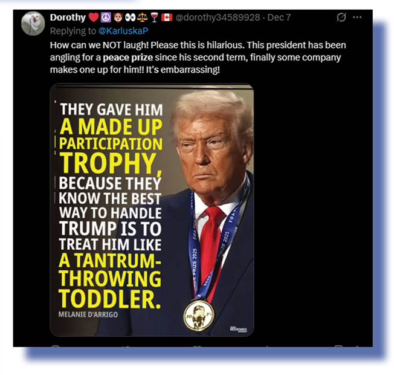Screen dimensions: 394x375
Task: Open the @dorothy34589928 handle link
Action: coord(218,18)
